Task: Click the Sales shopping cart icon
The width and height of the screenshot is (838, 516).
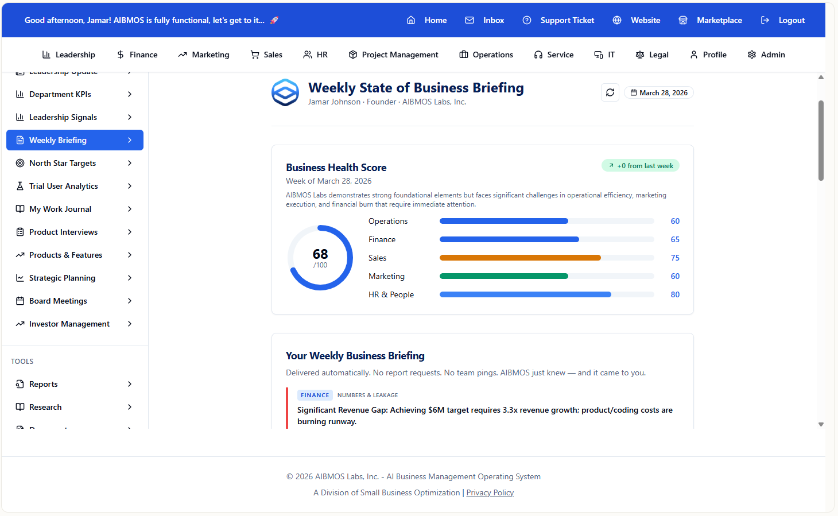Action: 255,55
